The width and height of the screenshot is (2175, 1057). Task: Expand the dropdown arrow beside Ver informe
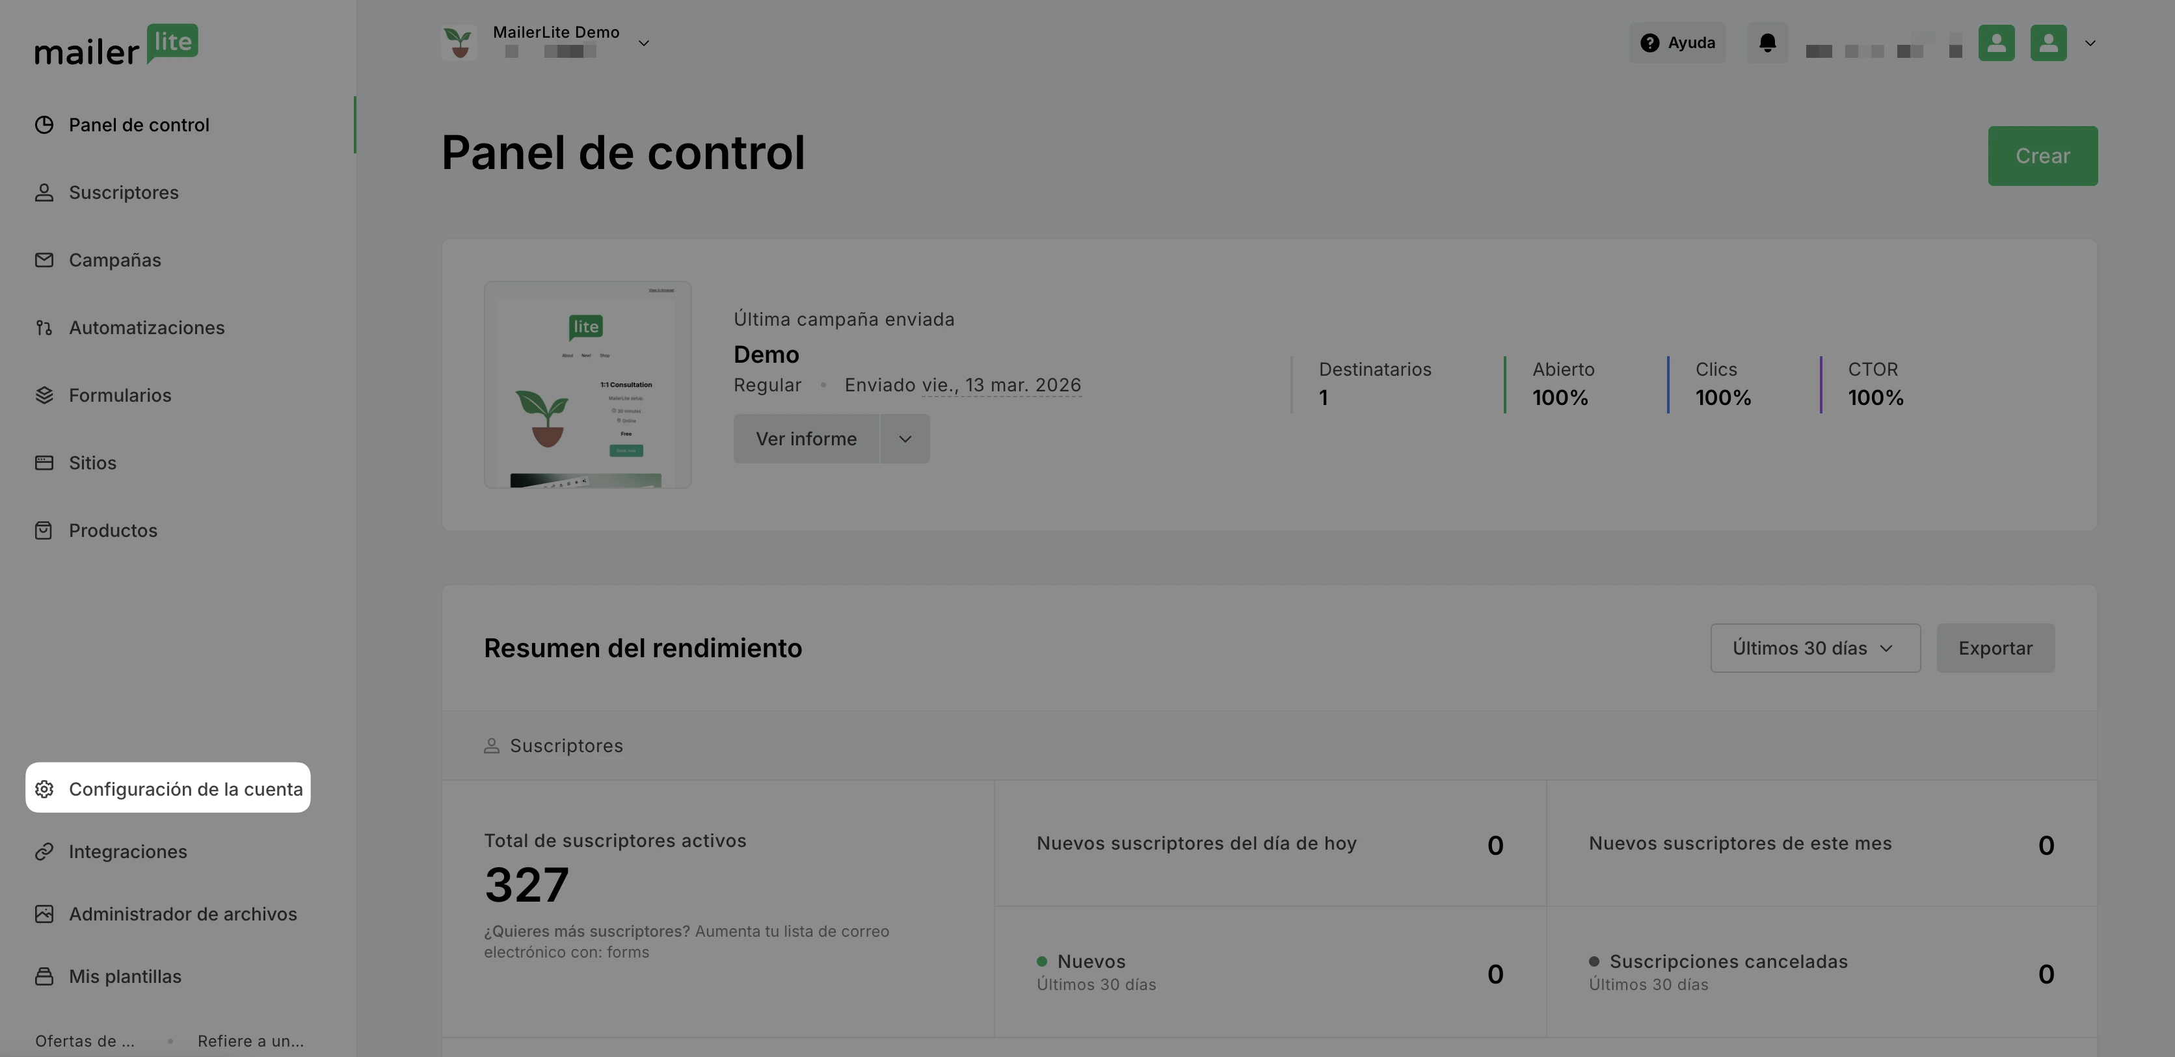(x=905, y=439)
